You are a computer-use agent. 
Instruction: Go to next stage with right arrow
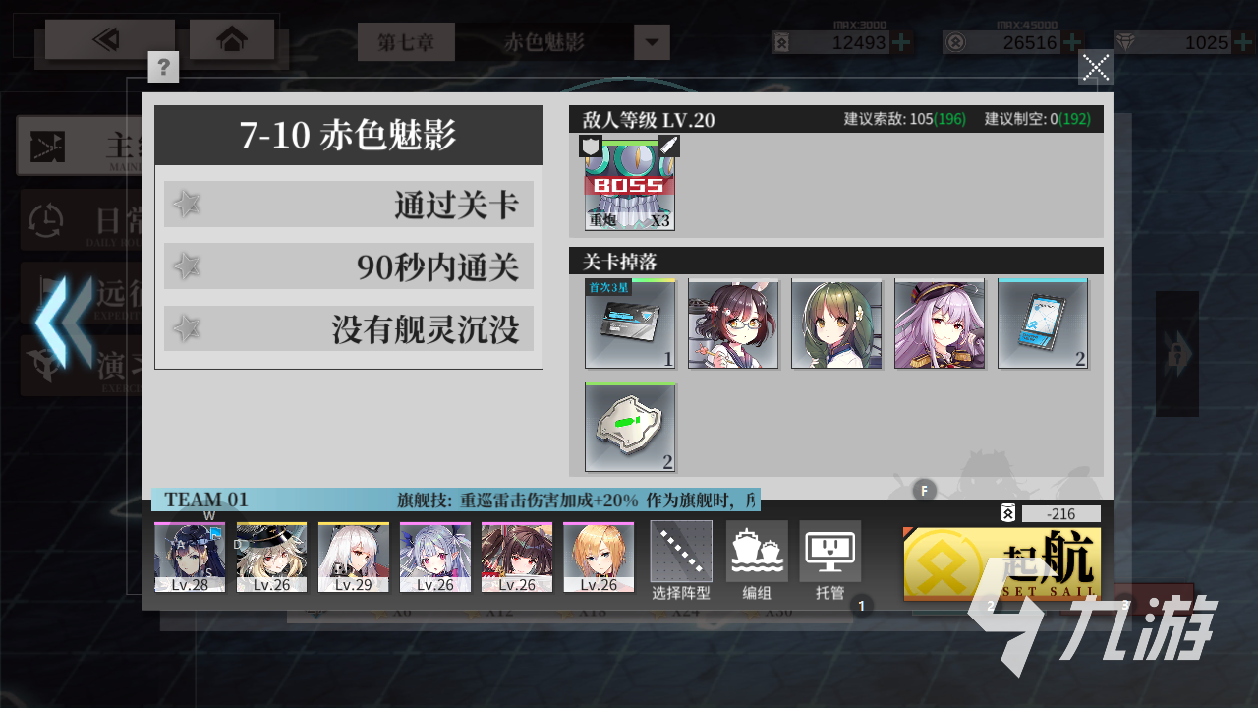click(x=1176, y=353)
